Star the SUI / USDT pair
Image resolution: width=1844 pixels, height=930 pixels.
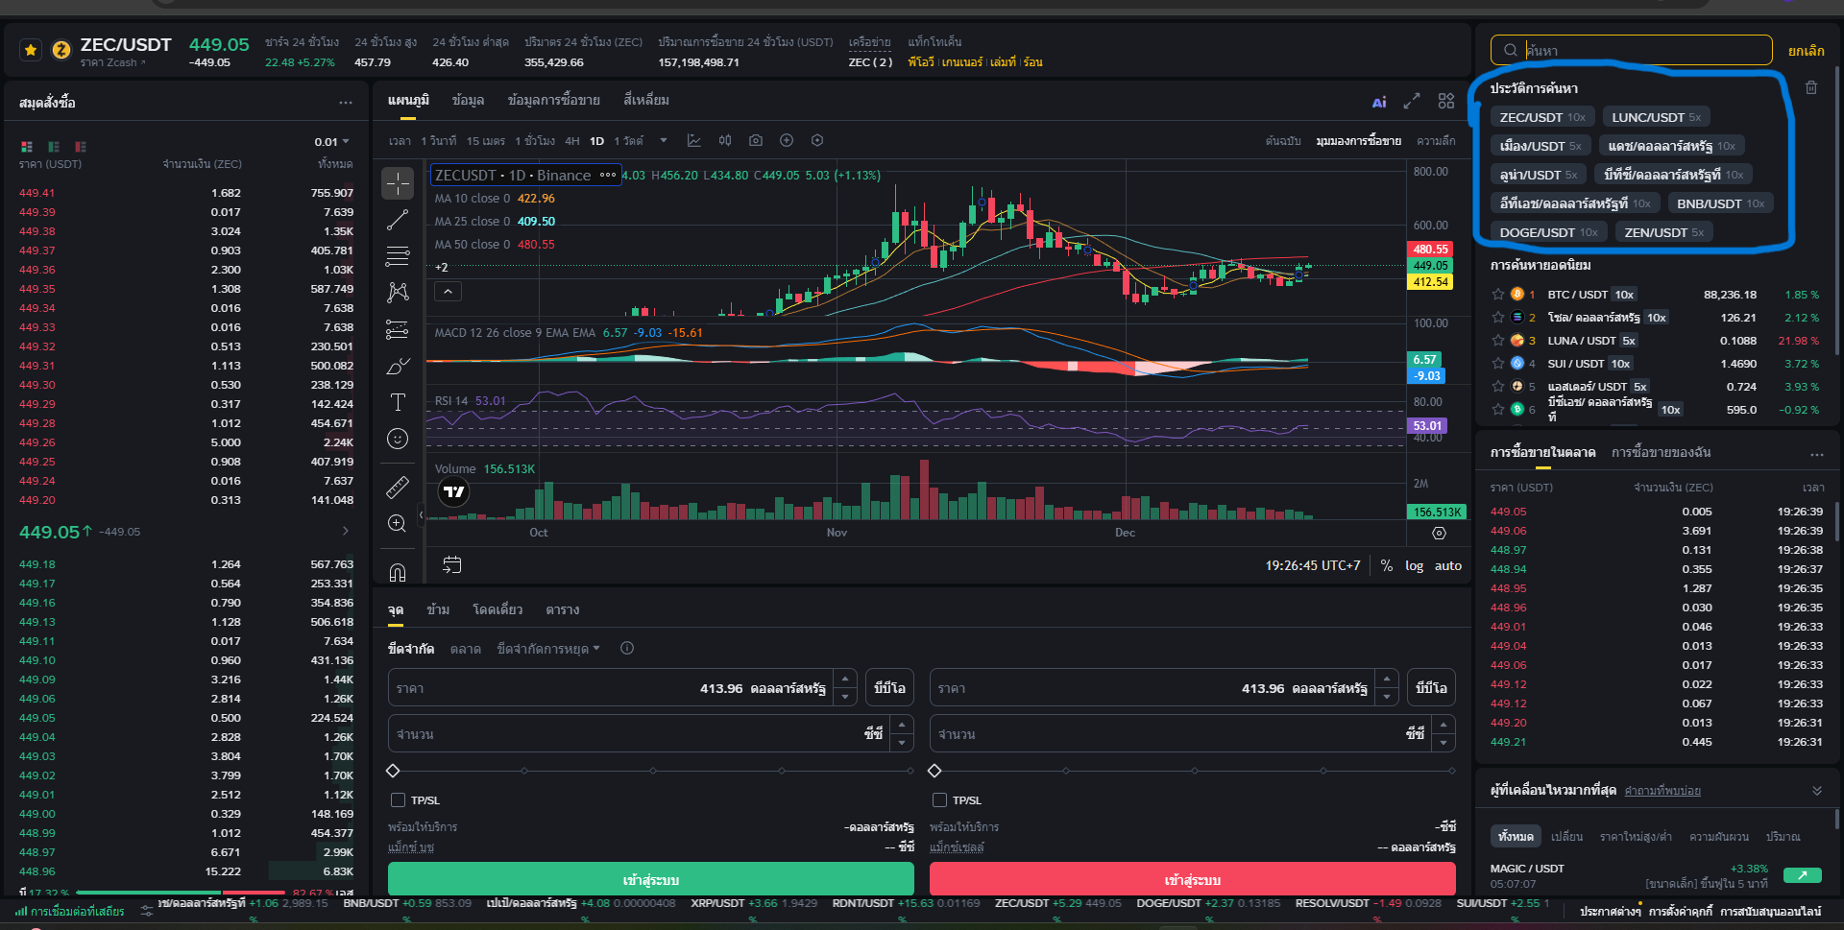point(1498,364)
